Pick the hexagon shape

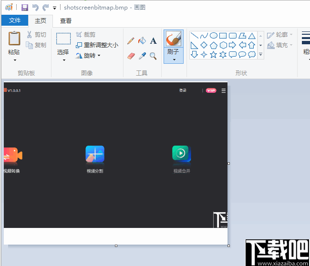223,45
